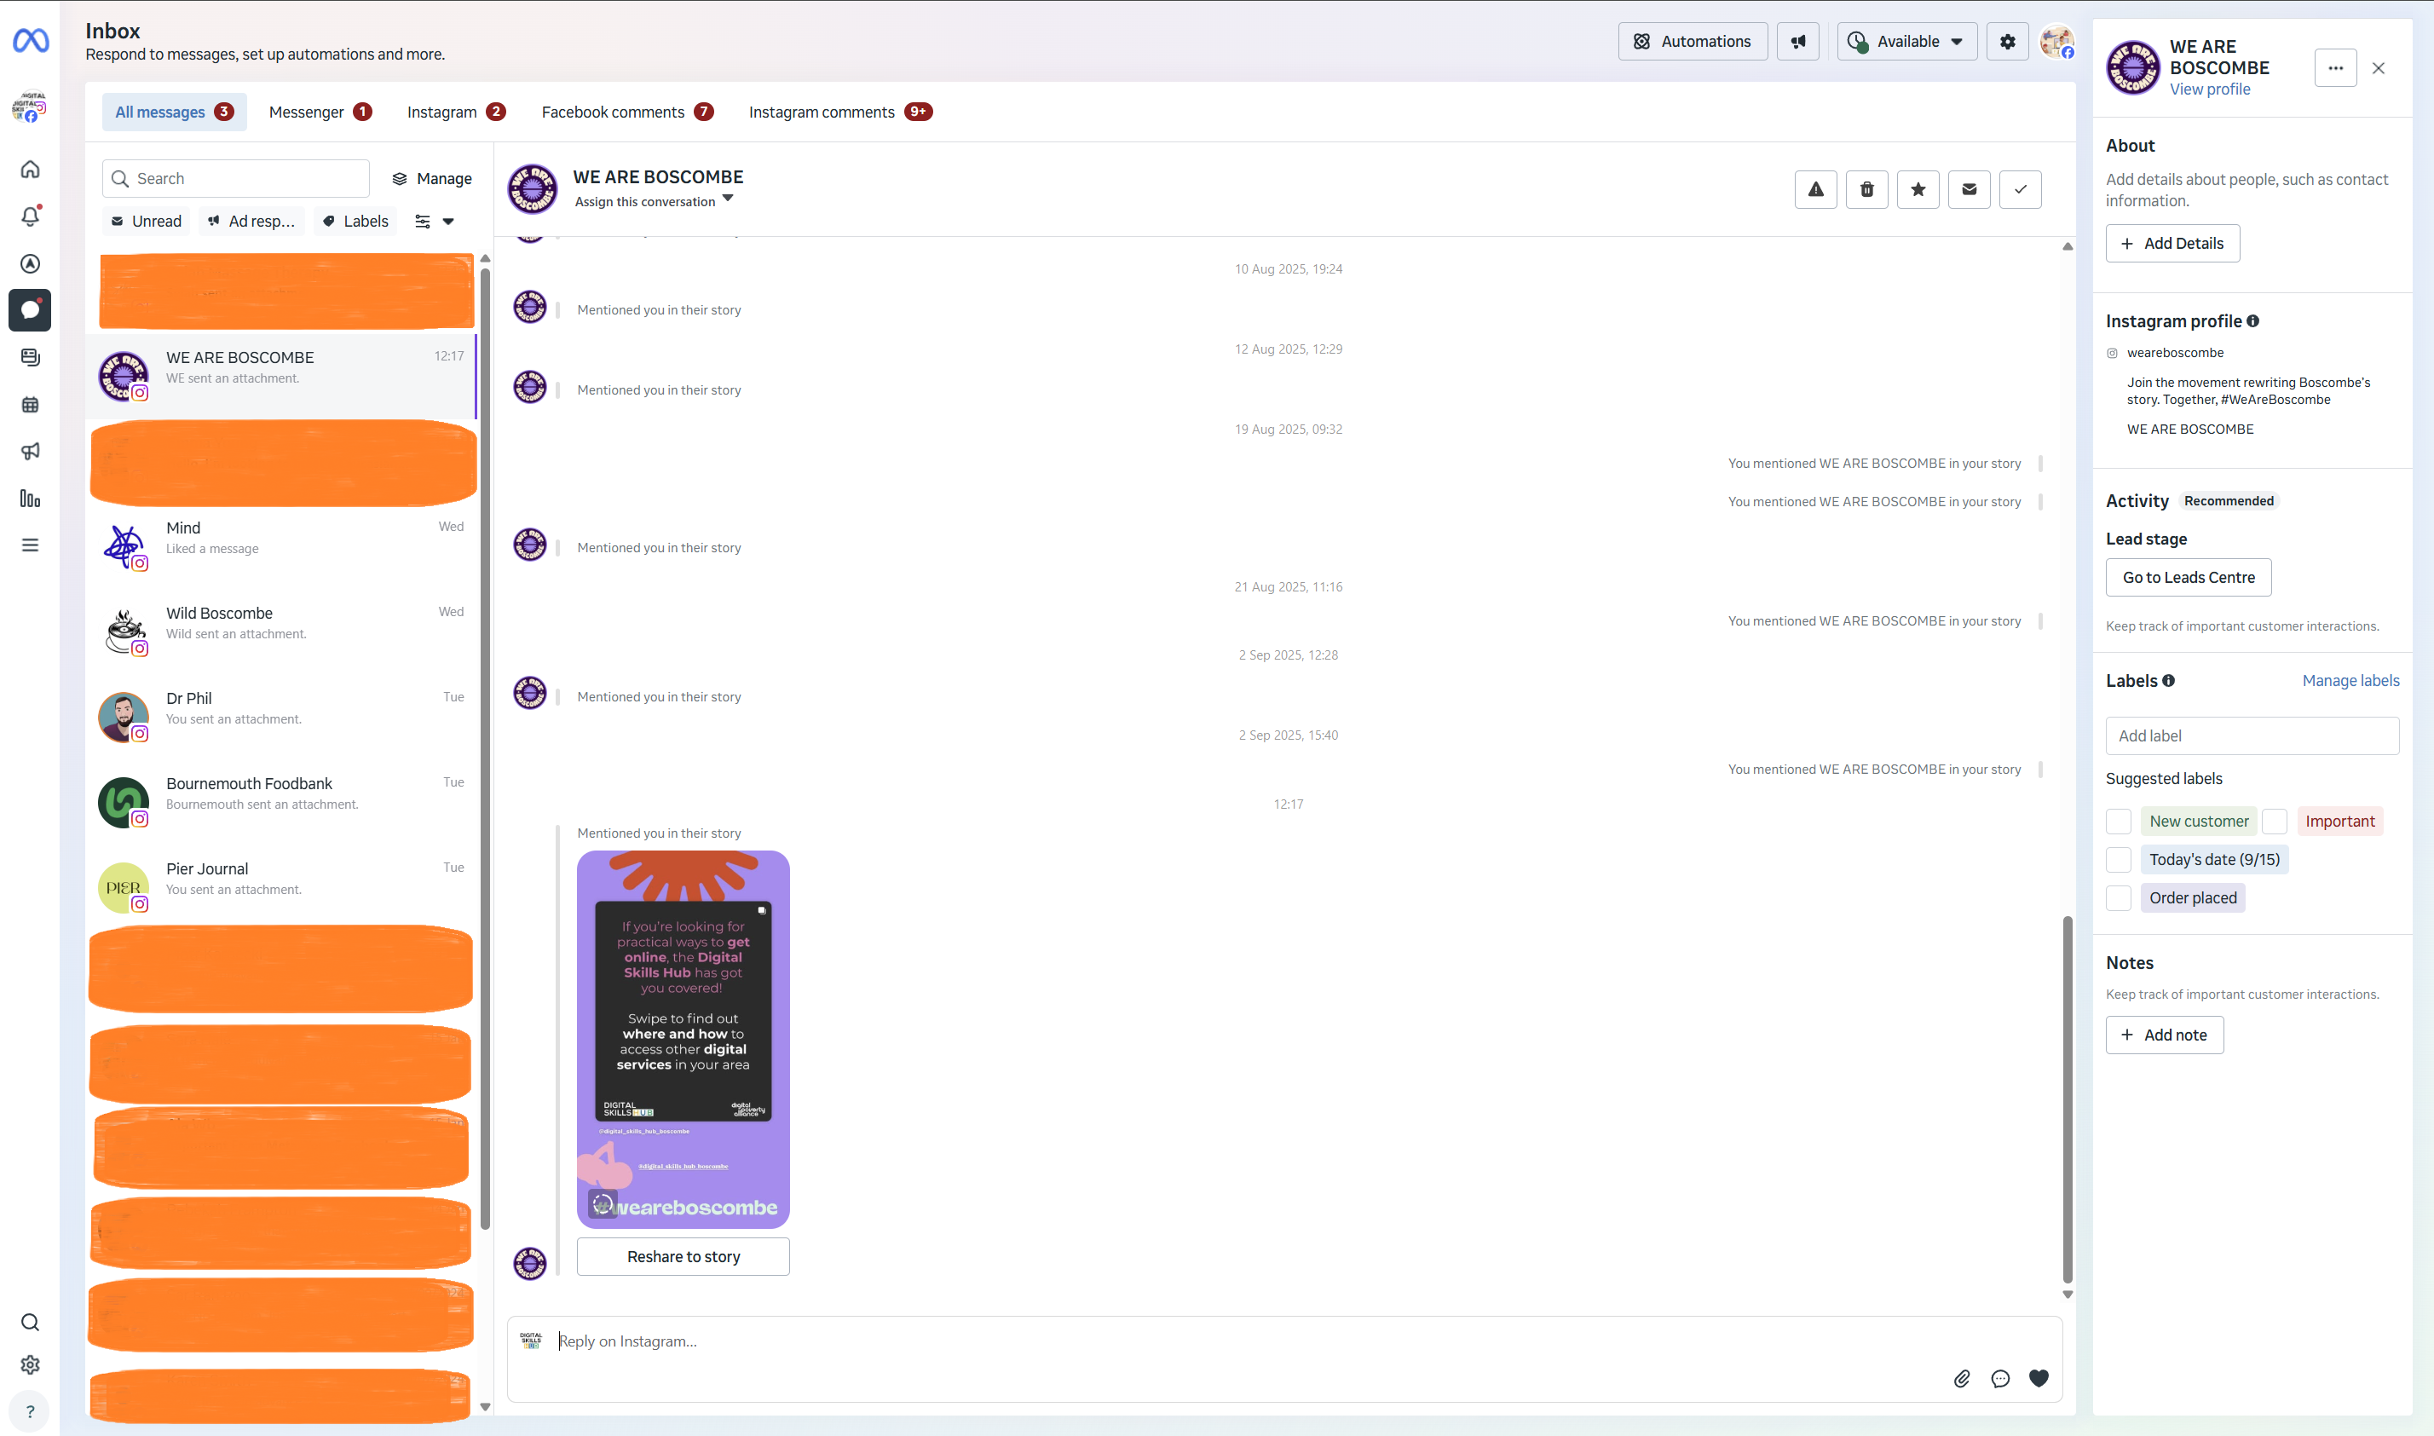This screenshot has height=1436, width=2434.
Task: Open the Available status dropdown
Action: click(x=1906, y=42)
